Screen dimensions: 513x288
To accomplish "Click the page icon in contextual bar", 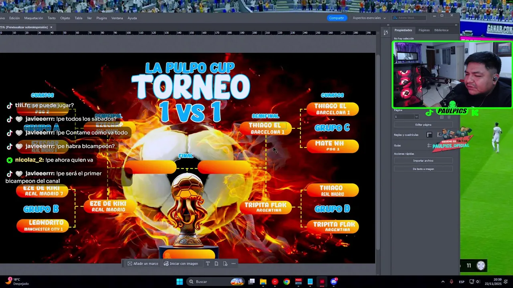I will (x=216, y=264).
